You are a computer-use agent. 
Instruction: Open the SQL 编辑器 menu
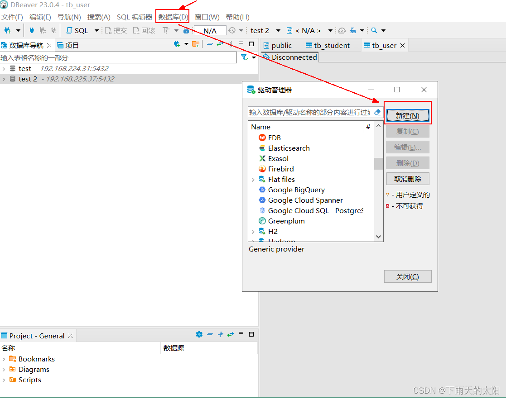tap(134, 17)
